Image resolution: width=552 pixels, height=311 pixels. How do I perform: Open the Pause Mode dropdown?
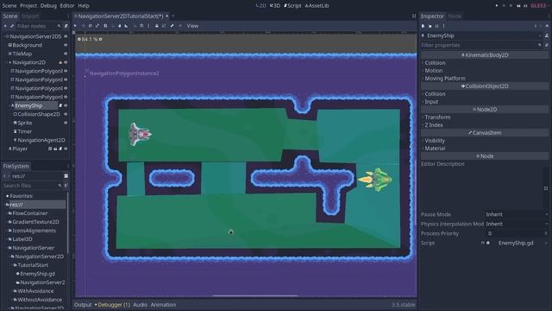point(517,214)
